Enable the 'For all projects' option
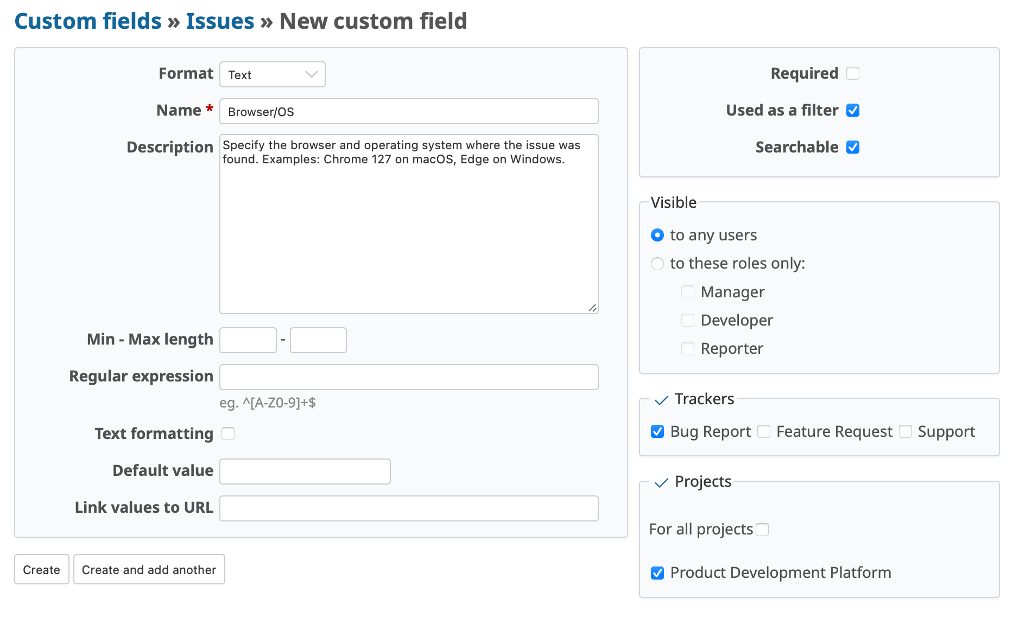The height and width of the screenshot is (624, 1013). 763,529
